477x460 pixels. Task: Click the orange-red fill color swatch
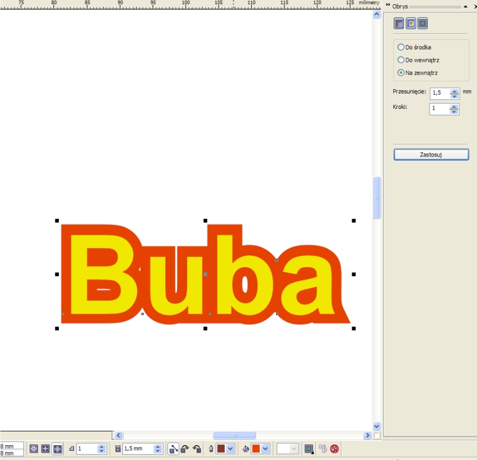(255, 449)
